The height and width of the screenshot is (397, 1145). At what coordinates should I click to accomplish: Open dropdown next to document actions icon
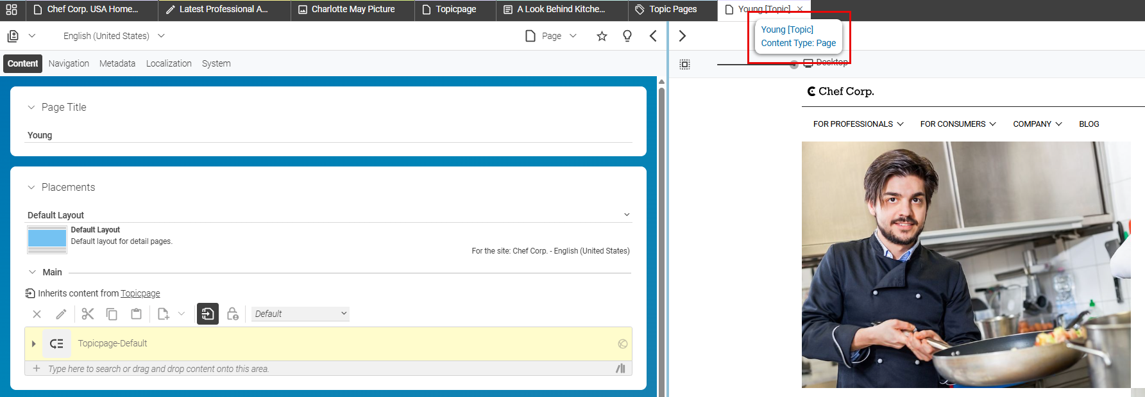(x=32, y=36)
